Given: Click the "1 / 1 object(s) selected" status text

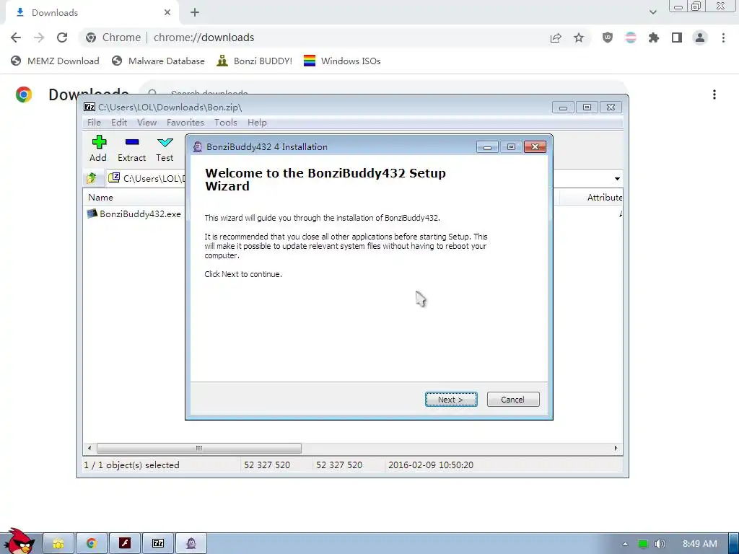Looking at the screenshot, I should click(131, 465).
